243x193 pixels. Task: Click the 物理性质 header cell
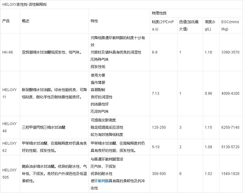[x=159, y=13]
